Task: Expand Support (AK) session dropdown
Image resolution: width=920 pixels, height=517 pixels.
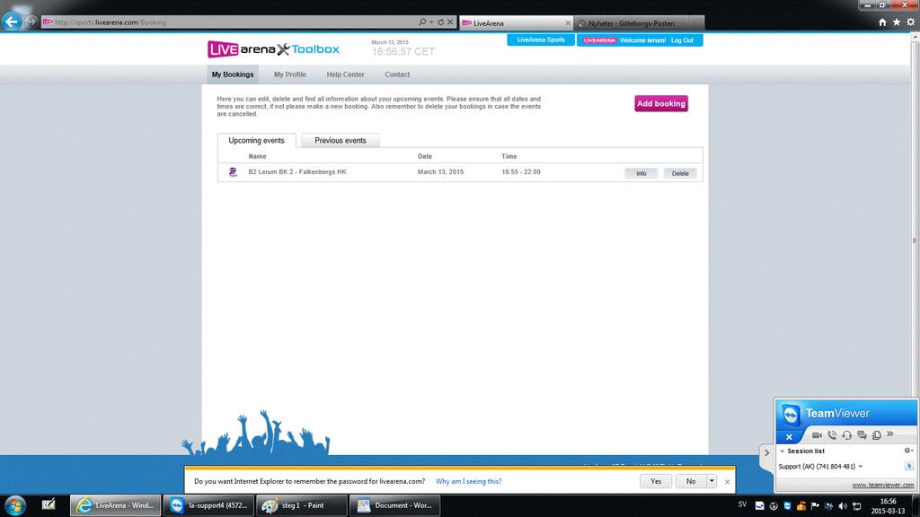Action: pyautogui.click(x=860, y=467)
